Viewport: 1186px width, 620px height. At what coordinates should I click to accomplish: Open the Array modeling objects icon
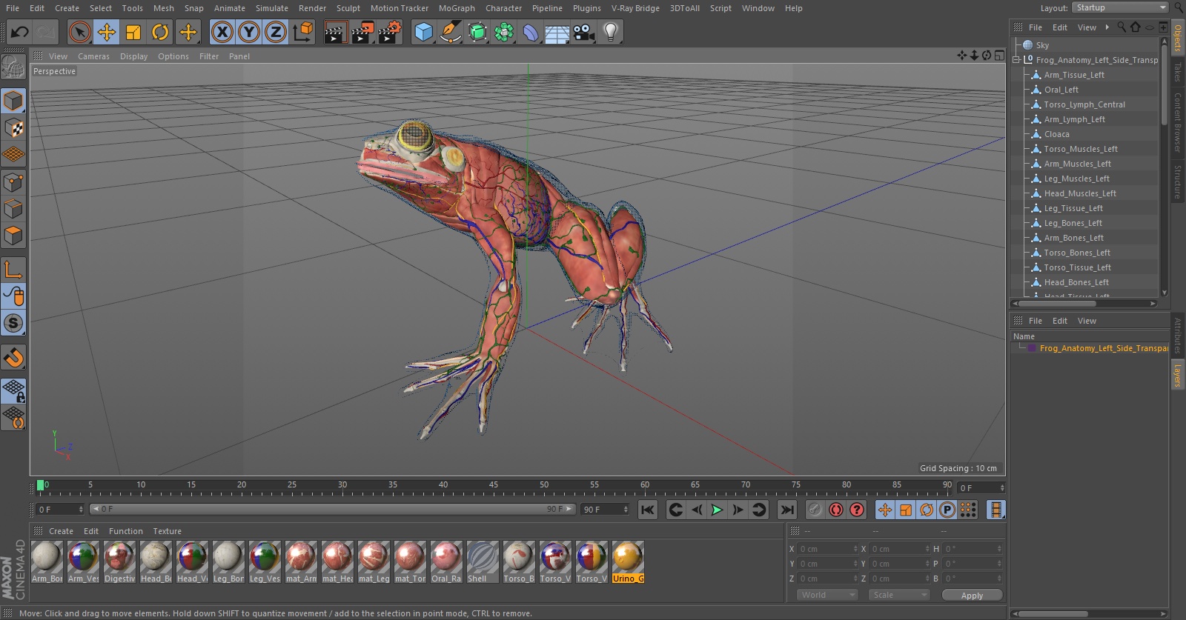pos(504,32)
